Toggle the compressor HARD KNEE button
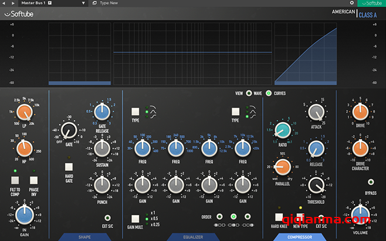Image resolution: width=386 pixels, height=241 pixels. [x=279, y=217]
